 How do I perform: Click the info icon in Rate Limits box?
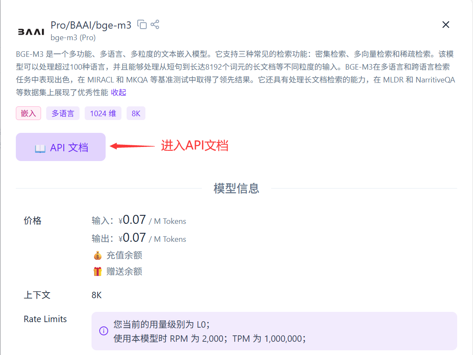click(x=103, y=331)
